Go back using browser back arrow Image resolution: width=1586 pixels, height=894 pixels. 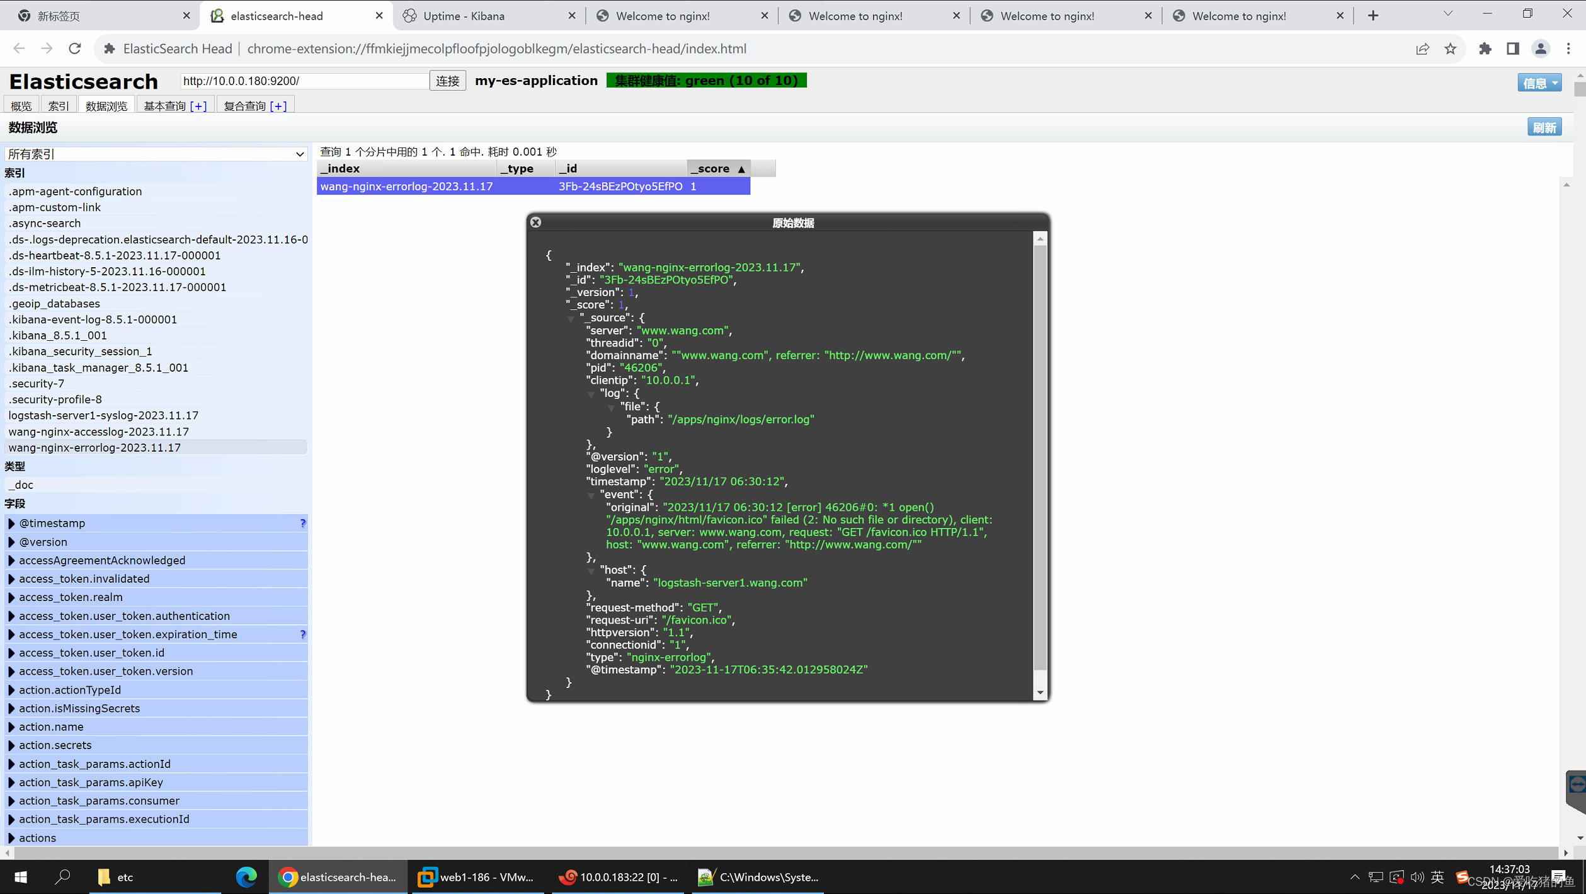[x=19, y=49]
